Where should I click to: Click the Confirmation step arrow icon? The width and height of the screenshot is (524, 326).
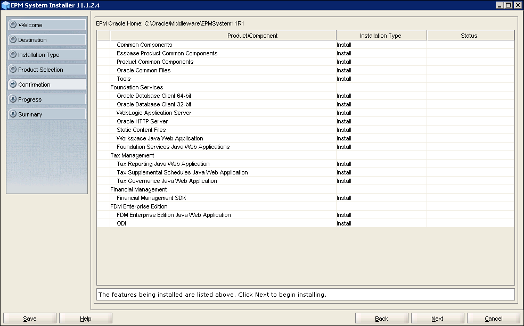coord(13,84)
